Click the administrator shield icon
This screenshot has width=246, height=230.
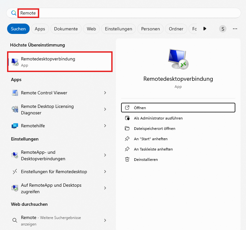pos(127,118)
